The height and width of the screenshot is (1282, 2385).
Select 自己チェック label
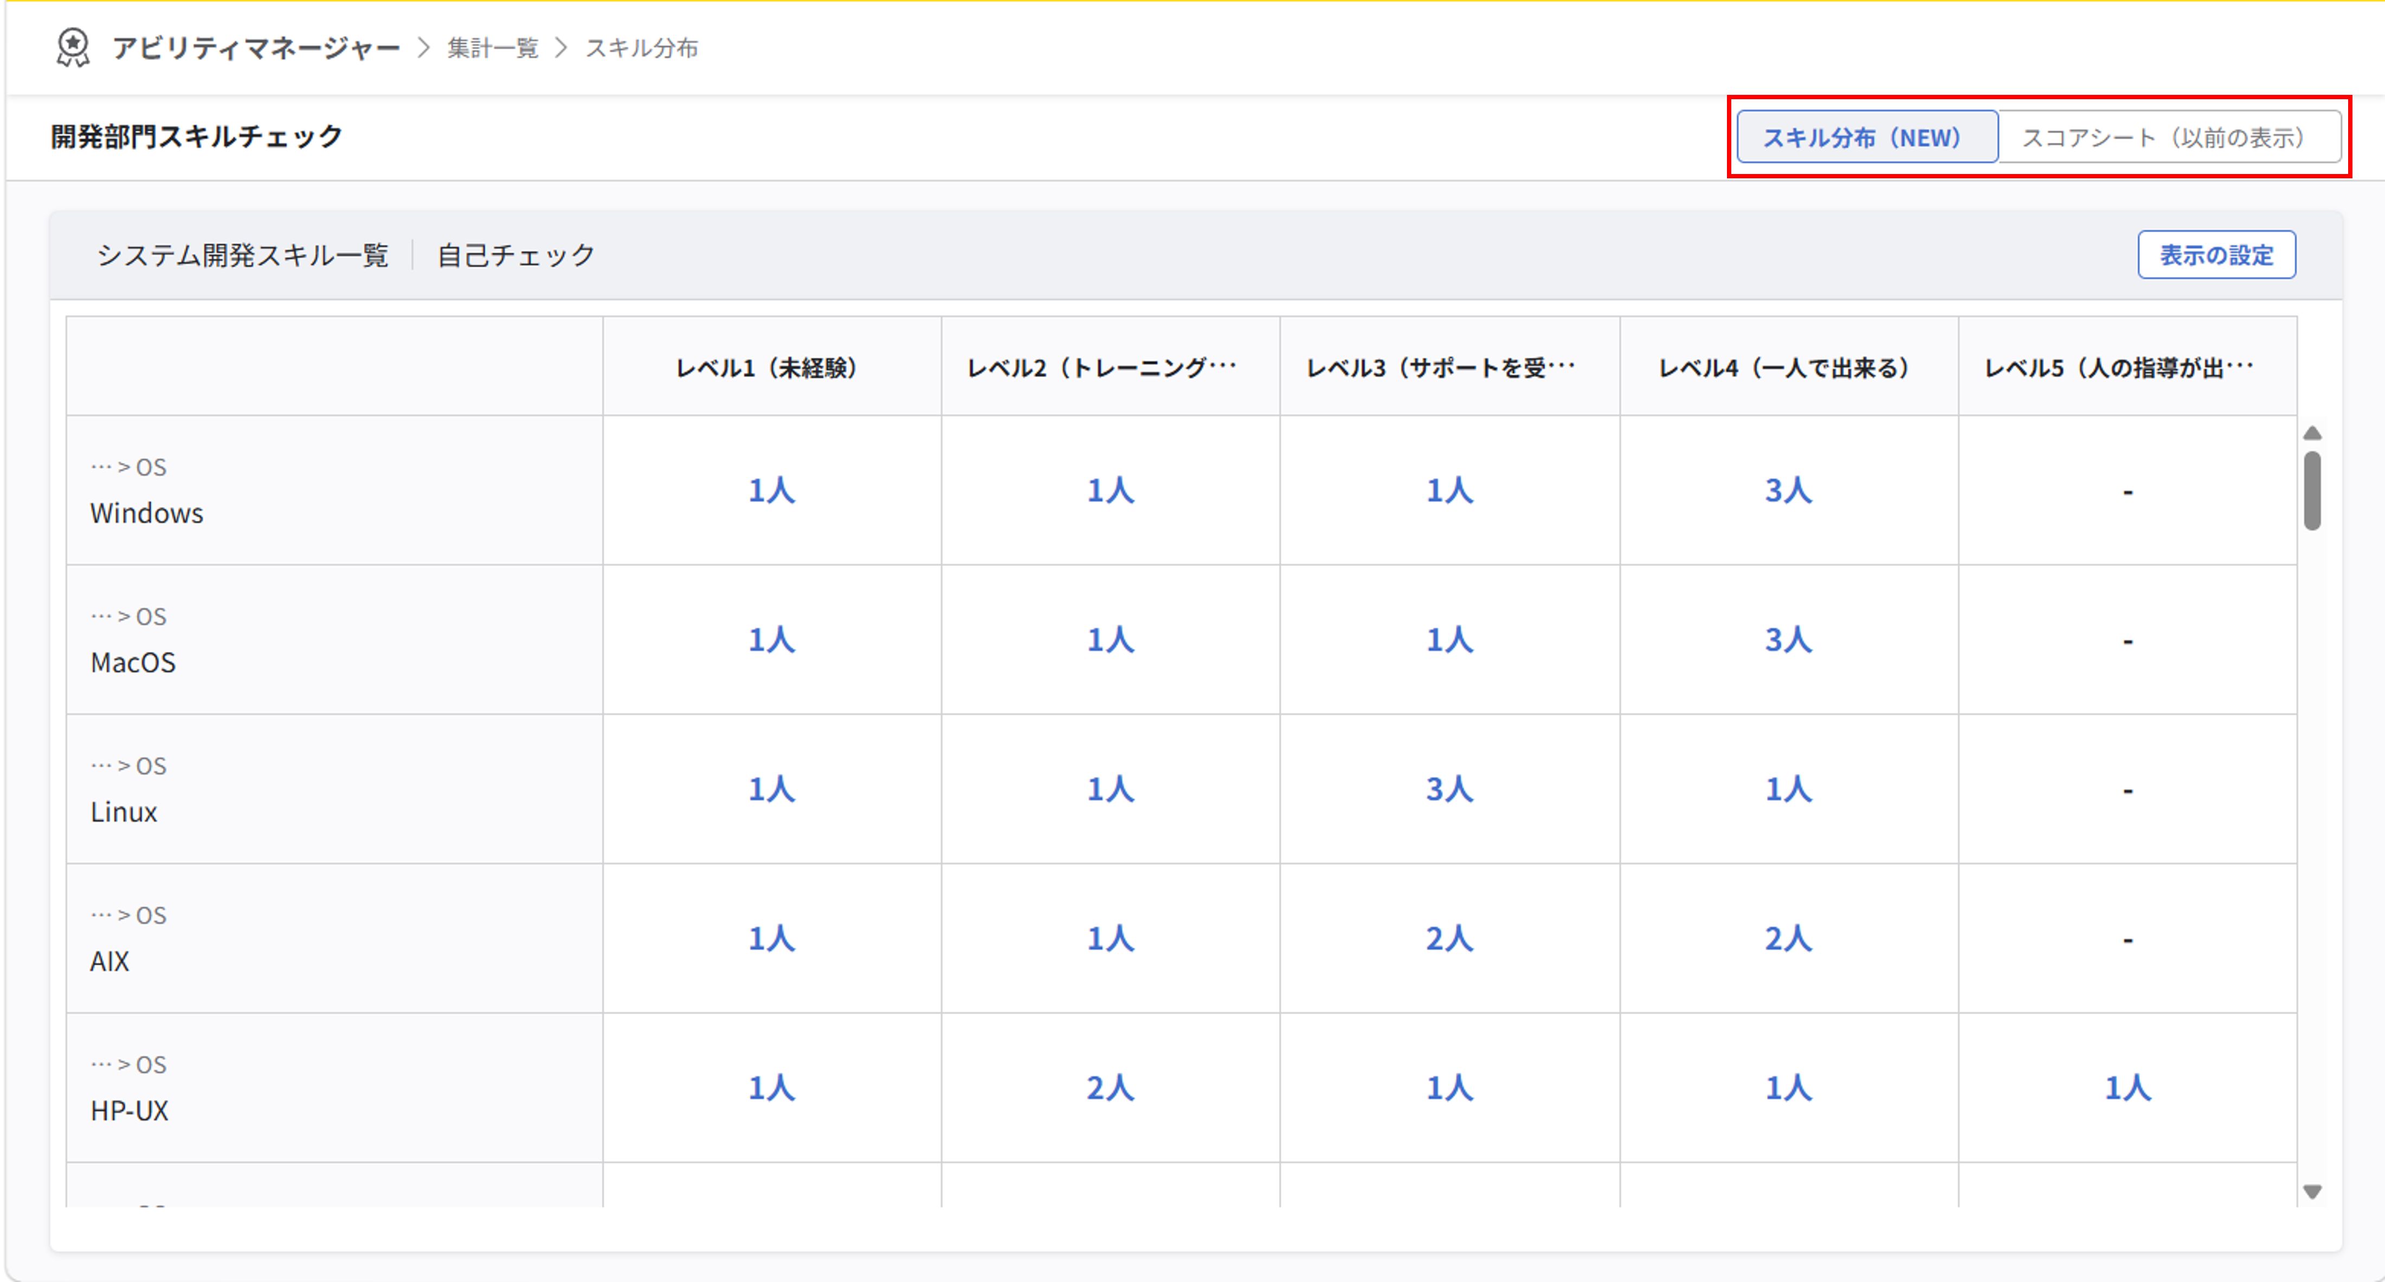click(515, 255)
